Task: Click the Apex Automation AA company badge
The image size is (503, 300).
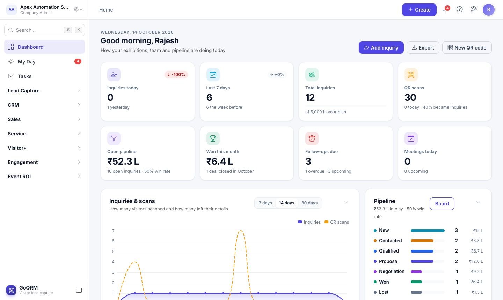Action: [x=12, y=10]
